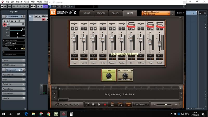This screenshot has width=208, height=117.
Task: Switch to the DRUMS tab
Action: pos(87,13)
